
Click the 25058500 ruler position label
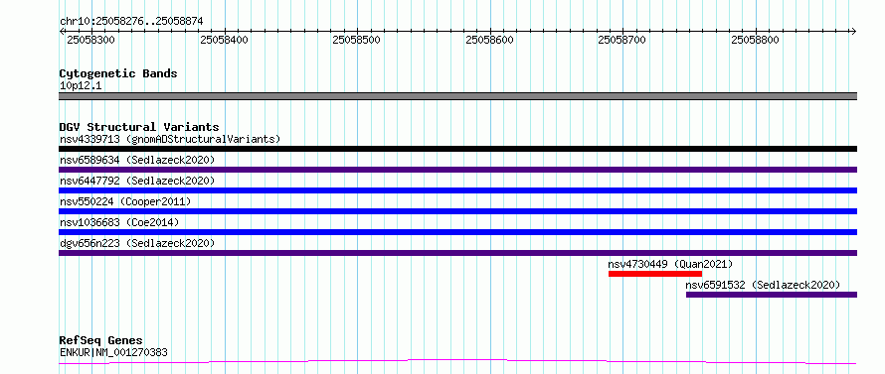[356, 40]
